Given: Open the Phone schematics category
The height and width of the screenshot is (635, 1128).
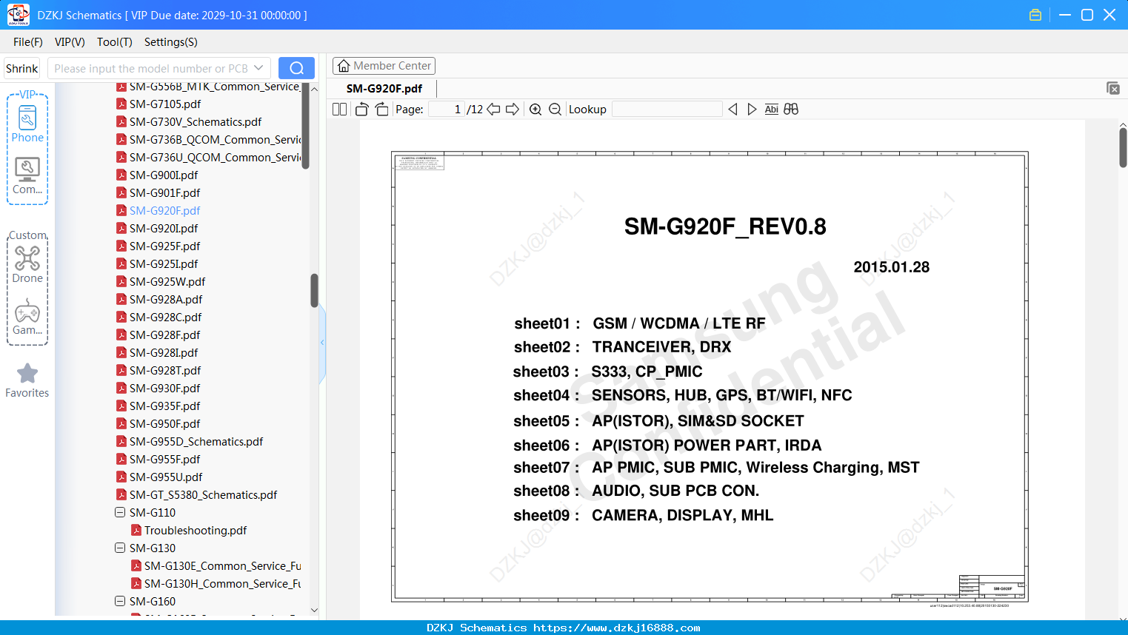Looking at the screenshot, I should coord(27,124).
